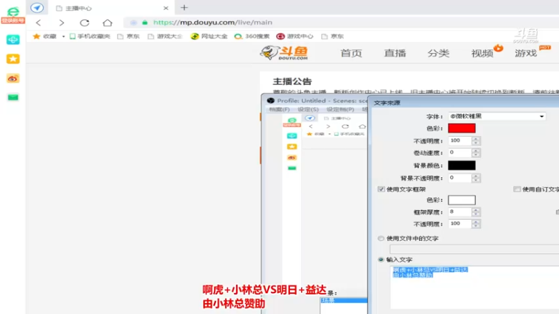Increase the 卷动速度 value
This screenshot has width=559, height=314.
(476, 151)
